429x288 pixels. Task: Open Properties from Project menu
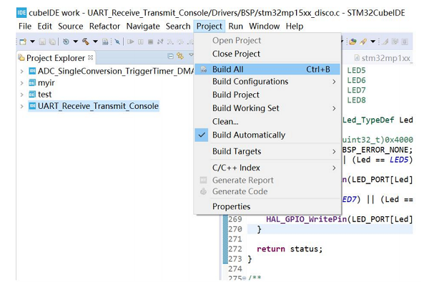click(267, 206)
